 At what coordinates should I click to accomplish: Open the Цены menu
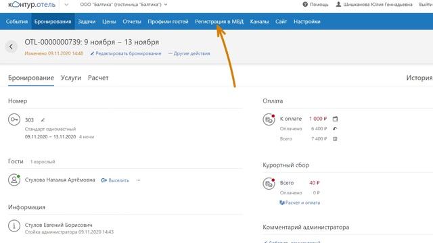point(109,22)
